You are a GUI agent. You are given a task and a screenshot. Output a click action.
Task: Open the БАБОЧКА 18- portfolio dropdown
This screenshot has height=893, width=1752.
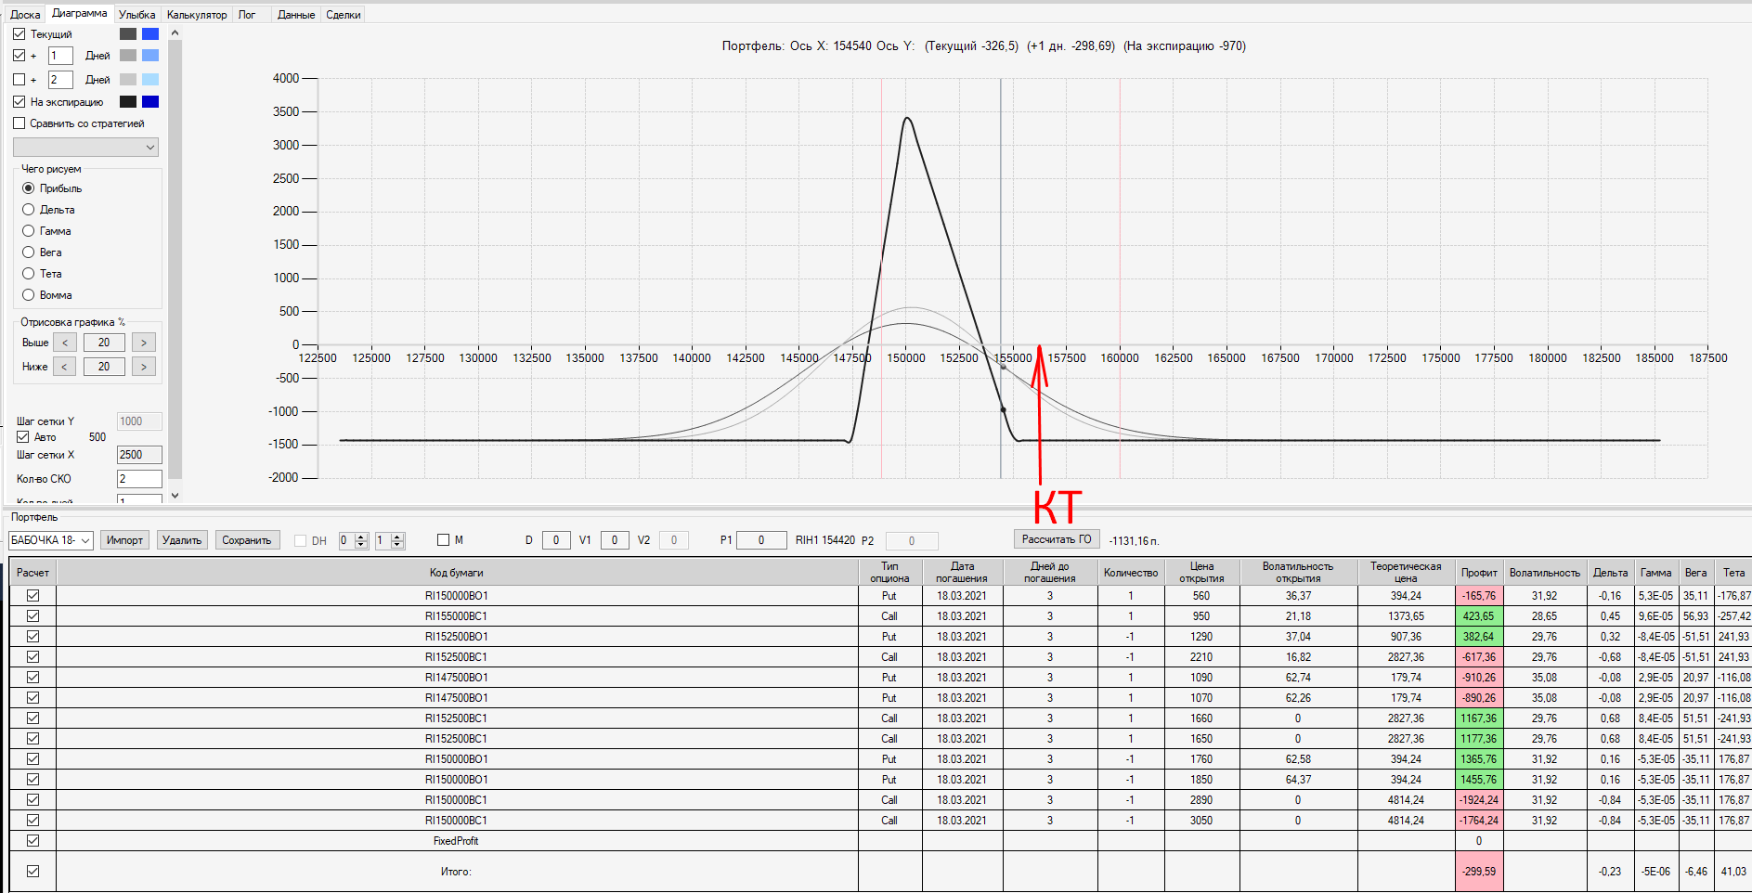(51, 540)
